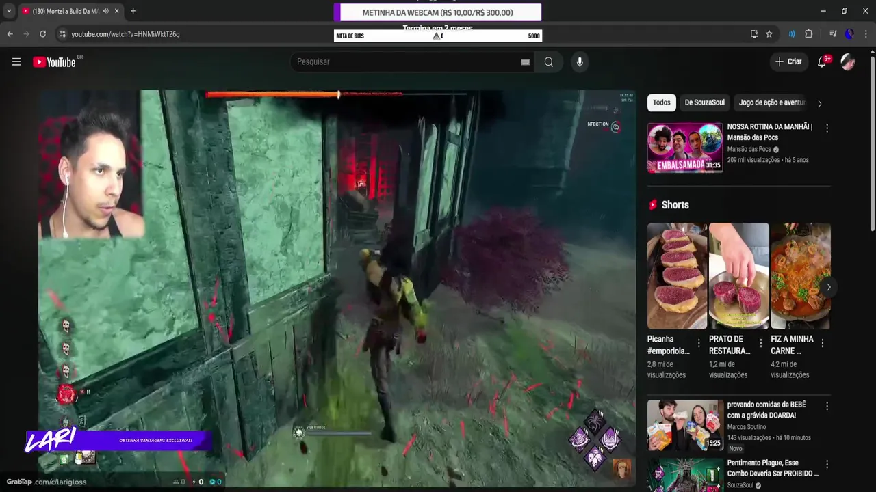This screenshot has width=876, height=492.
Task: Open the media controls icon in toolbar
Action: click(833, 34)
